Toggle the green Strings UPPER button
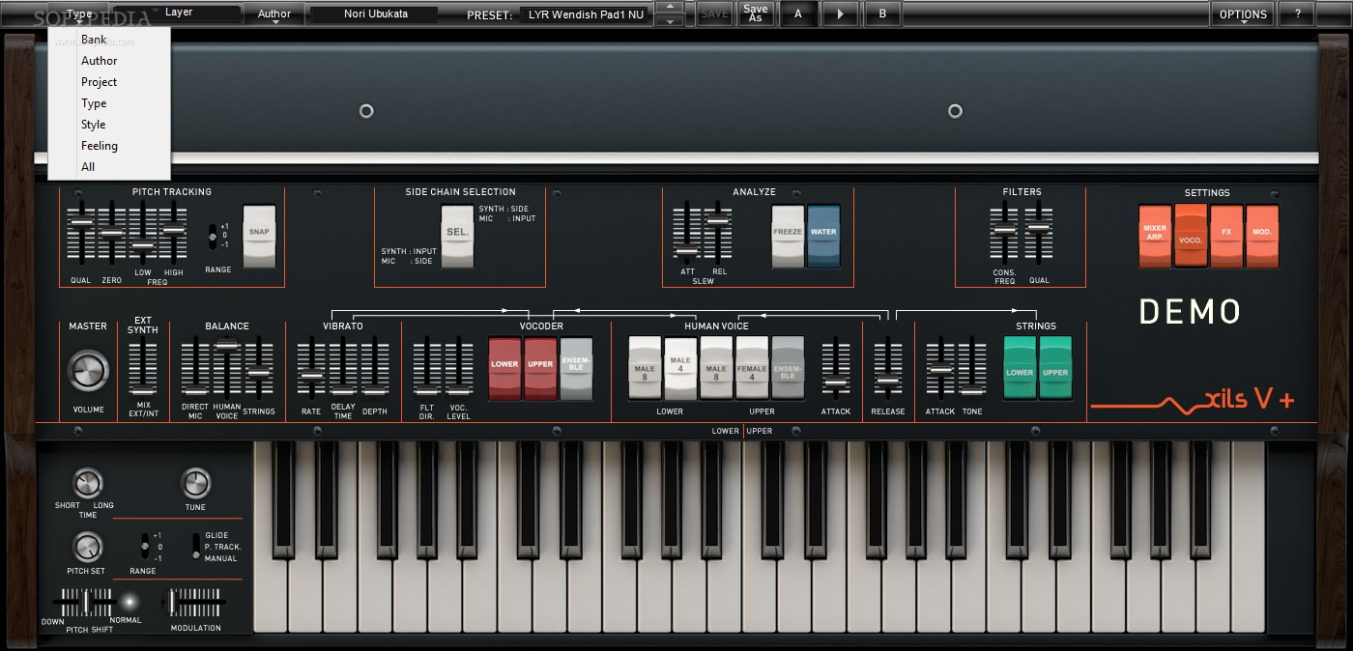This screenshot has height=651, width=1353. tap(1055, 368)
